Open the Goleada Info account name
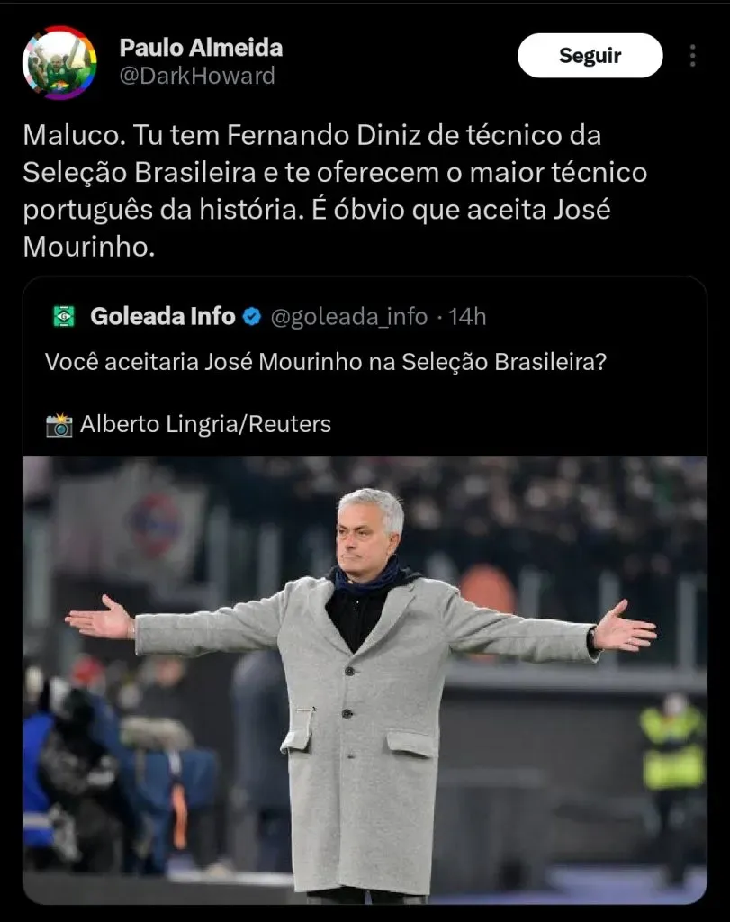 [162, 316]
